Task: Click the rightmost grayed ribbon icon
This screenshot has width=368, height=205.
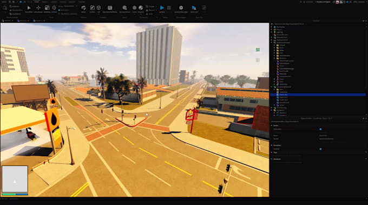Action: click(x=204, y=8)
